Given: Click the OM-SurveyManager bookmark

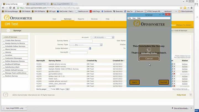Looking at the screenshot, I should 11,11.
